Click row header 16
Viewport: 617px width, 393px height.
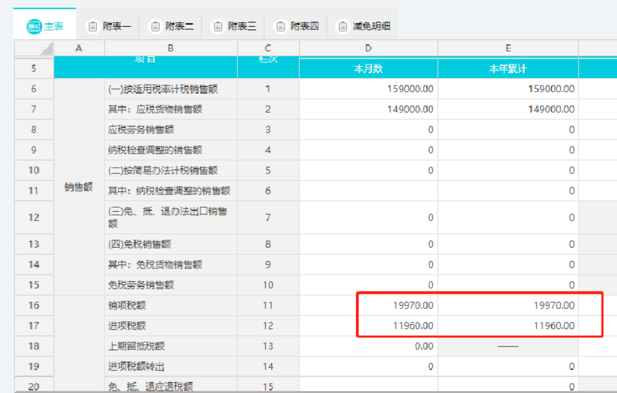pyautogui.click(x=33, y=305)
